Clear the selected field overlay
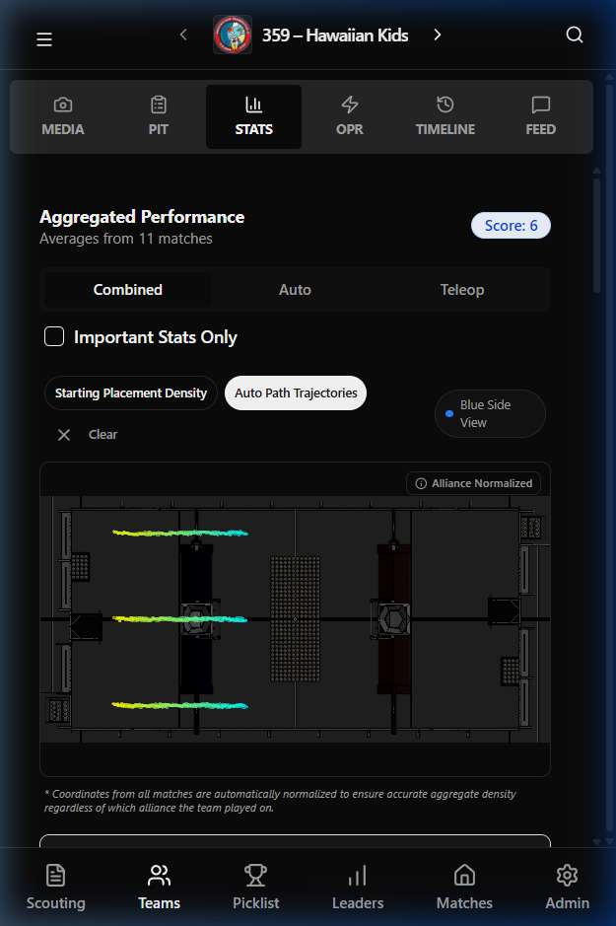Screen dimensions: 616x926 click(x=89, y=435)
